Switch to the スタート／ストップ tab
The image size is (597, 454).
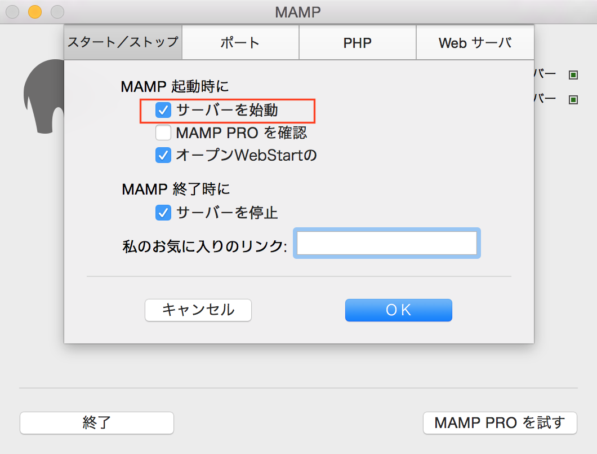point(123,42)
